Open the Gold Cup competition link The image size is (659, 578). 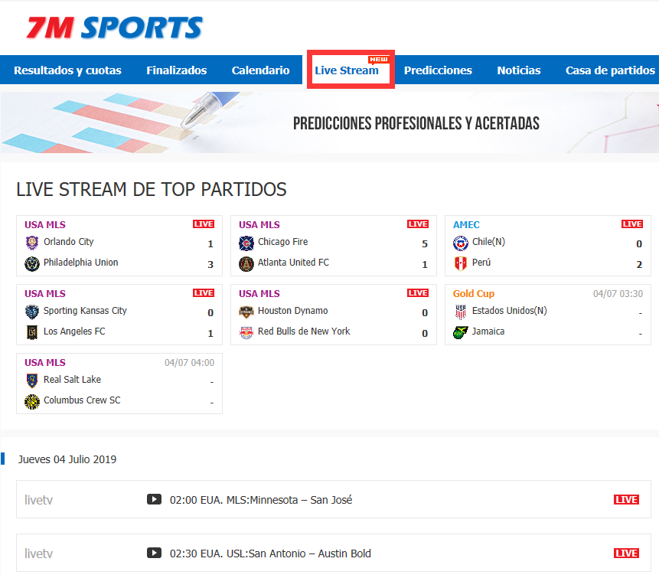pyautogui.click(x=474, y=294)
